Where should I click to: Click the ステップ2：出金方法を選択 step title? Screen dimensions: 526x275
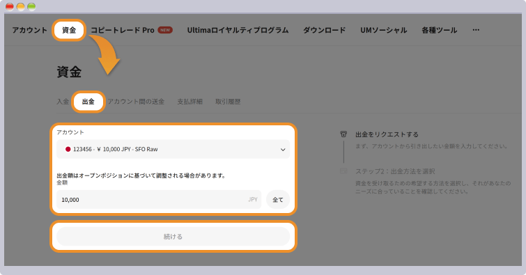(395, 171)
